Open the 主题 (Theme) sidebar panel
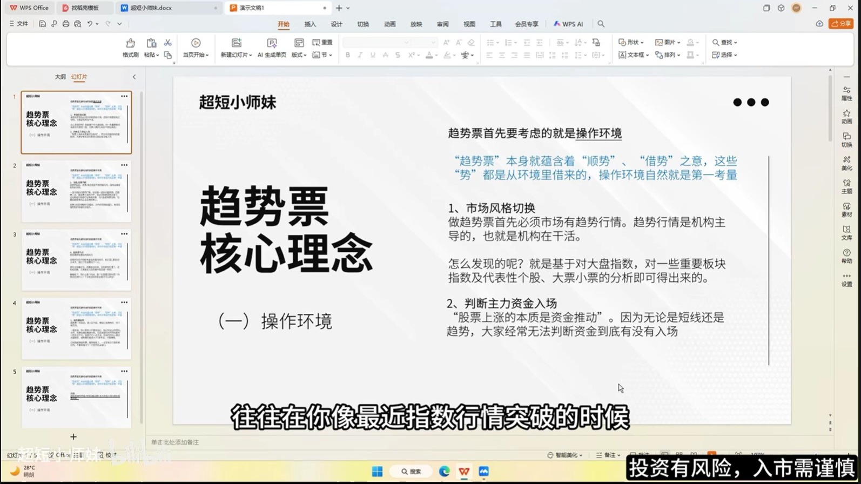861x484 pixels. pyautogui.click(x=846, y=186)
